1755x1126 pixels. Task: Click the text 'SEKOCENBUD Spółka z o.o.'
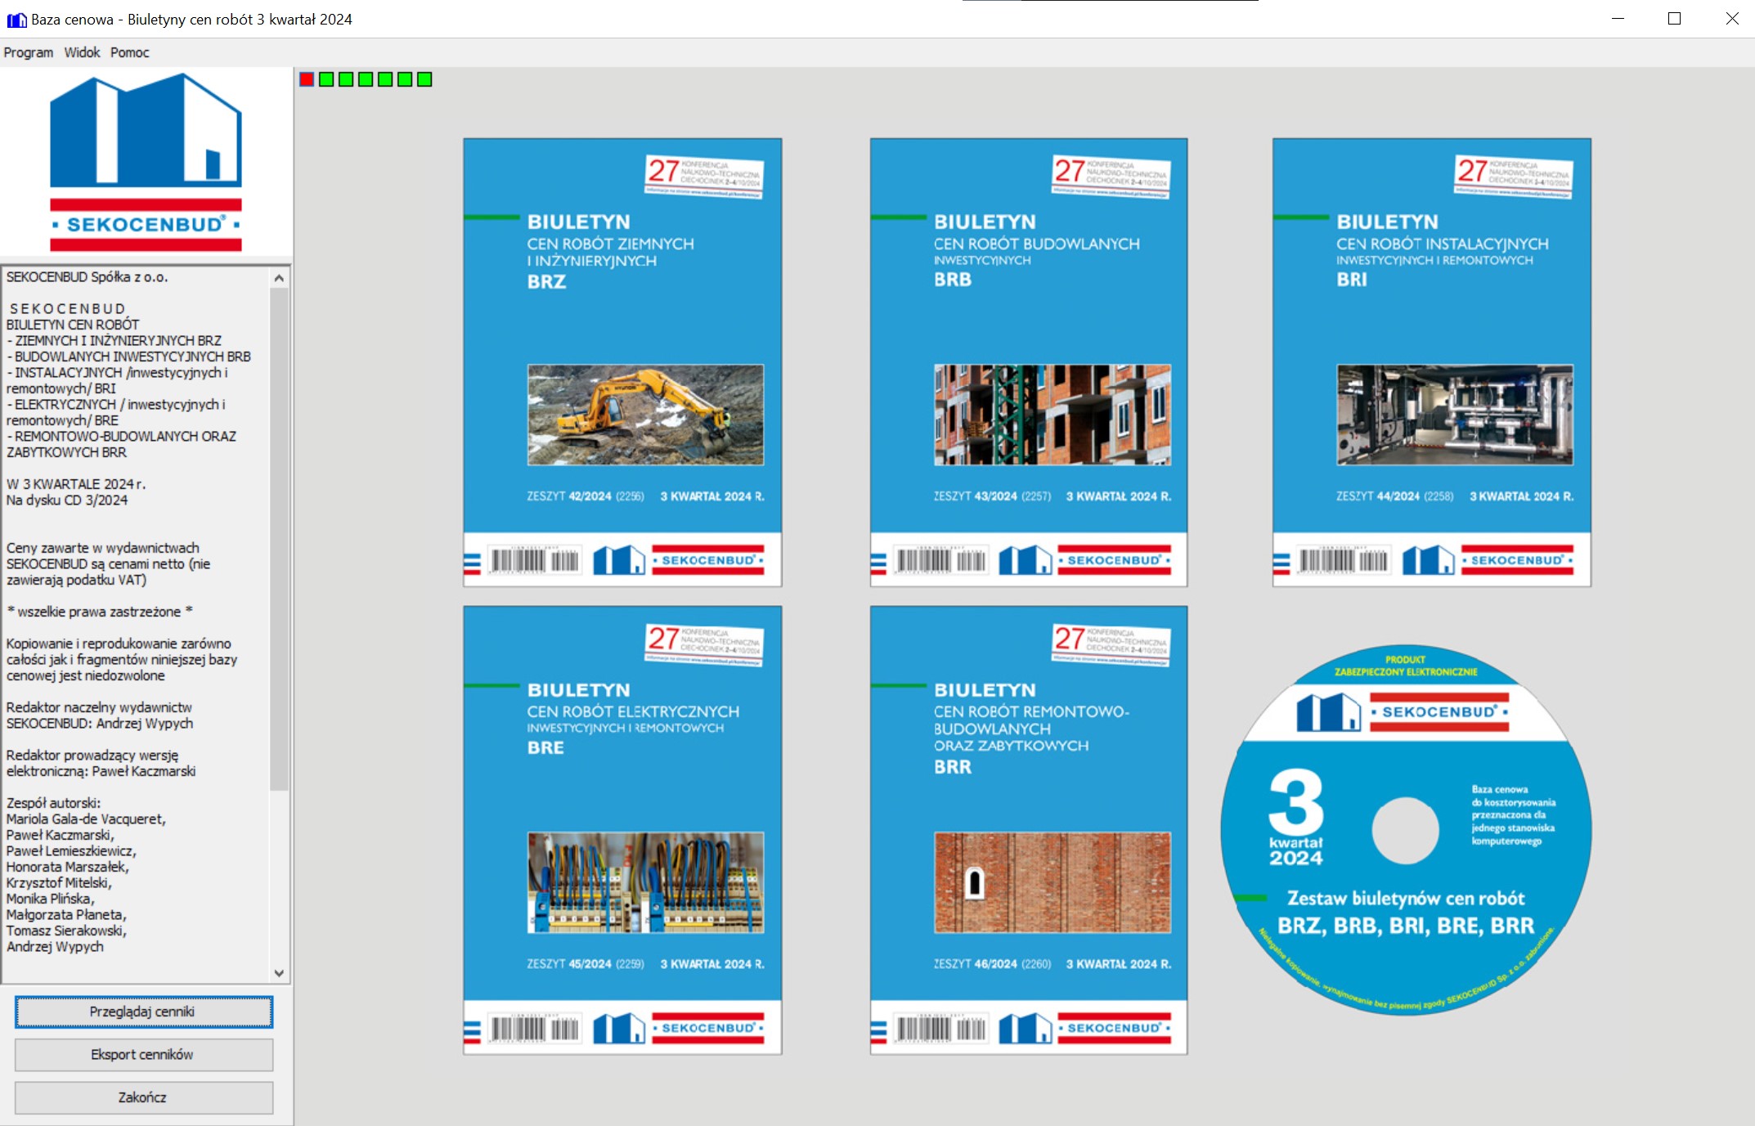point(87,277)
